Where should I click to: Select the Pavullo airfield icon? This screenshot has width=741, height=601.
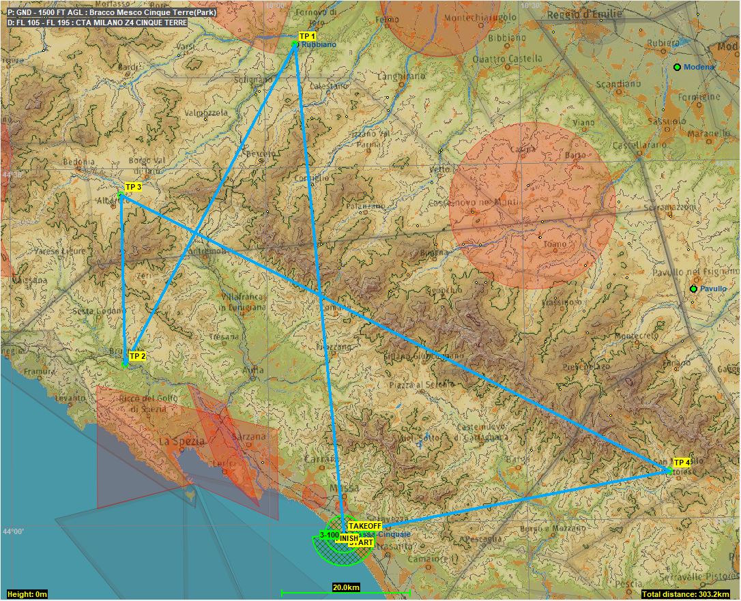693,289
